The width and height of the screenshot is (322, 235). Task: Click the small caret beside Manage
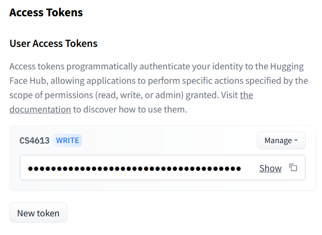point(296,141)
